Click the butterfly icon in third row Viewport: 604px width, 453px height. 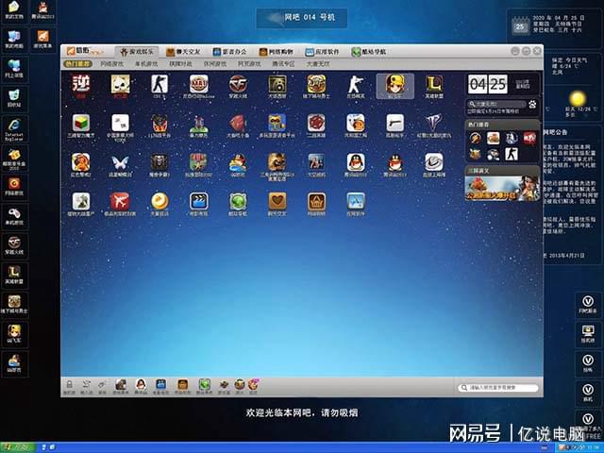(120, 162)
